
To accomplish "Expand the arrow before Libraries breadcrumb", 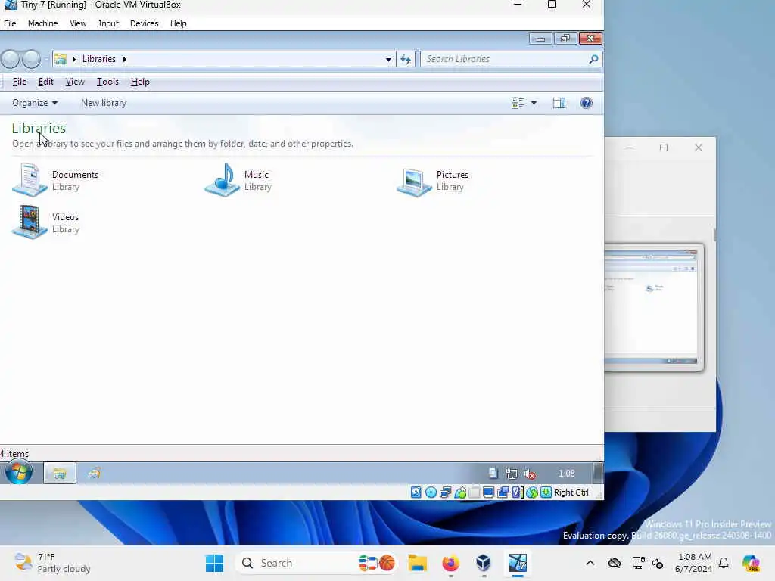I will (x=73, y=59).
